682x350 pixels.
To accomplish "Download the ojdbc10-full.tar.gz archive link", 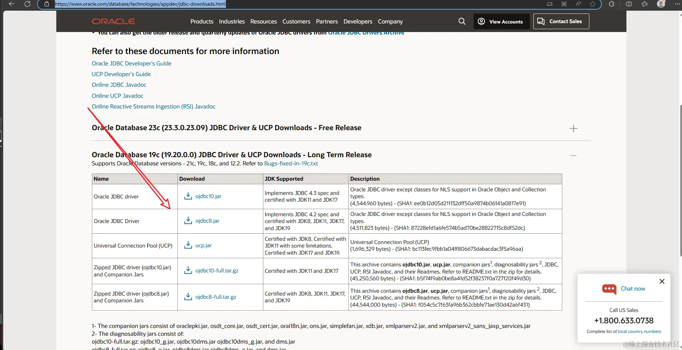I will coord(217,271).
